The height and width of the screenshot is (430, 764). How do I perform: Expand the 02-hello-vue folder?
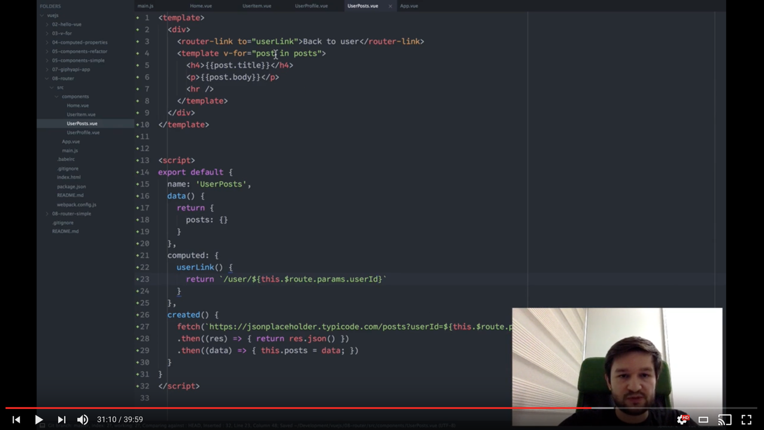pyautogui.click(x=66, y=24)
